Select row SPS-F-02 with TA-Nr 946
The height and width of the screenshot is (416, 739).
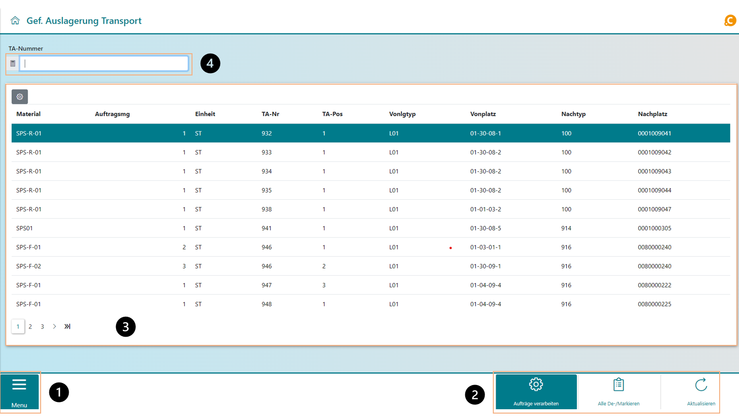tap(266, 266)
